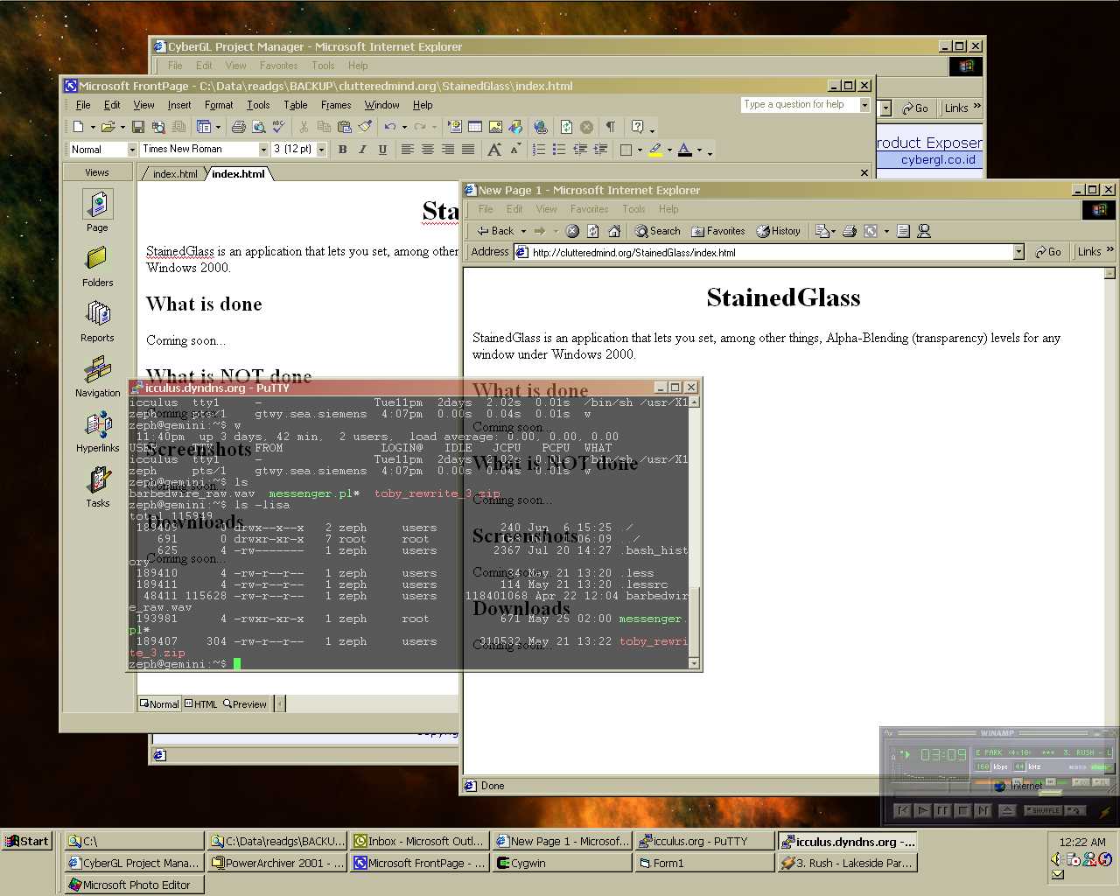Image resolution: width=1120 pixels, height=896 pixels.
Task: Insert a table in FrontPage toolbar
Action: coord(475,127)
